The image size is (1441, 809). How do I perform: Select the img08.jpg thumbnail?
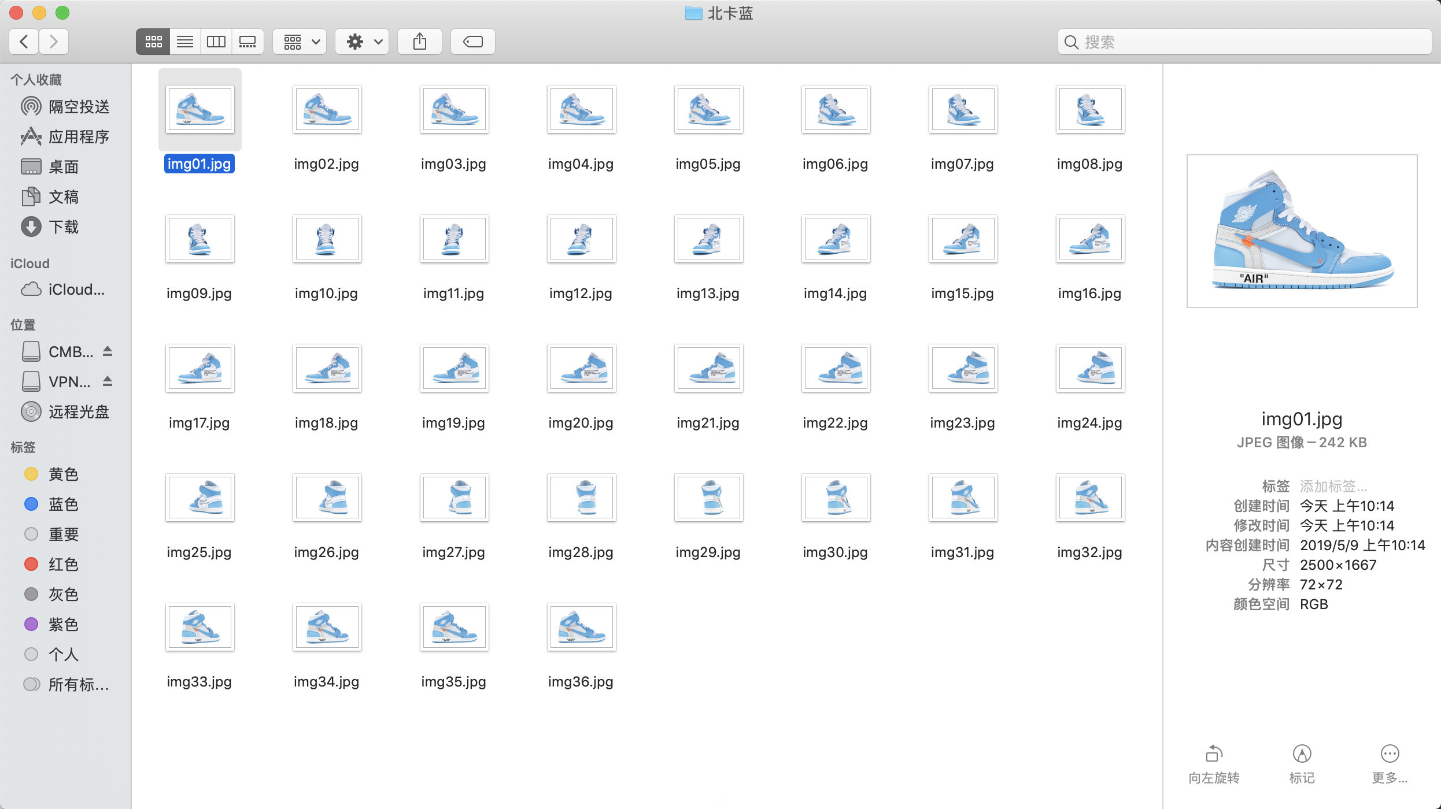(1091, 109)
